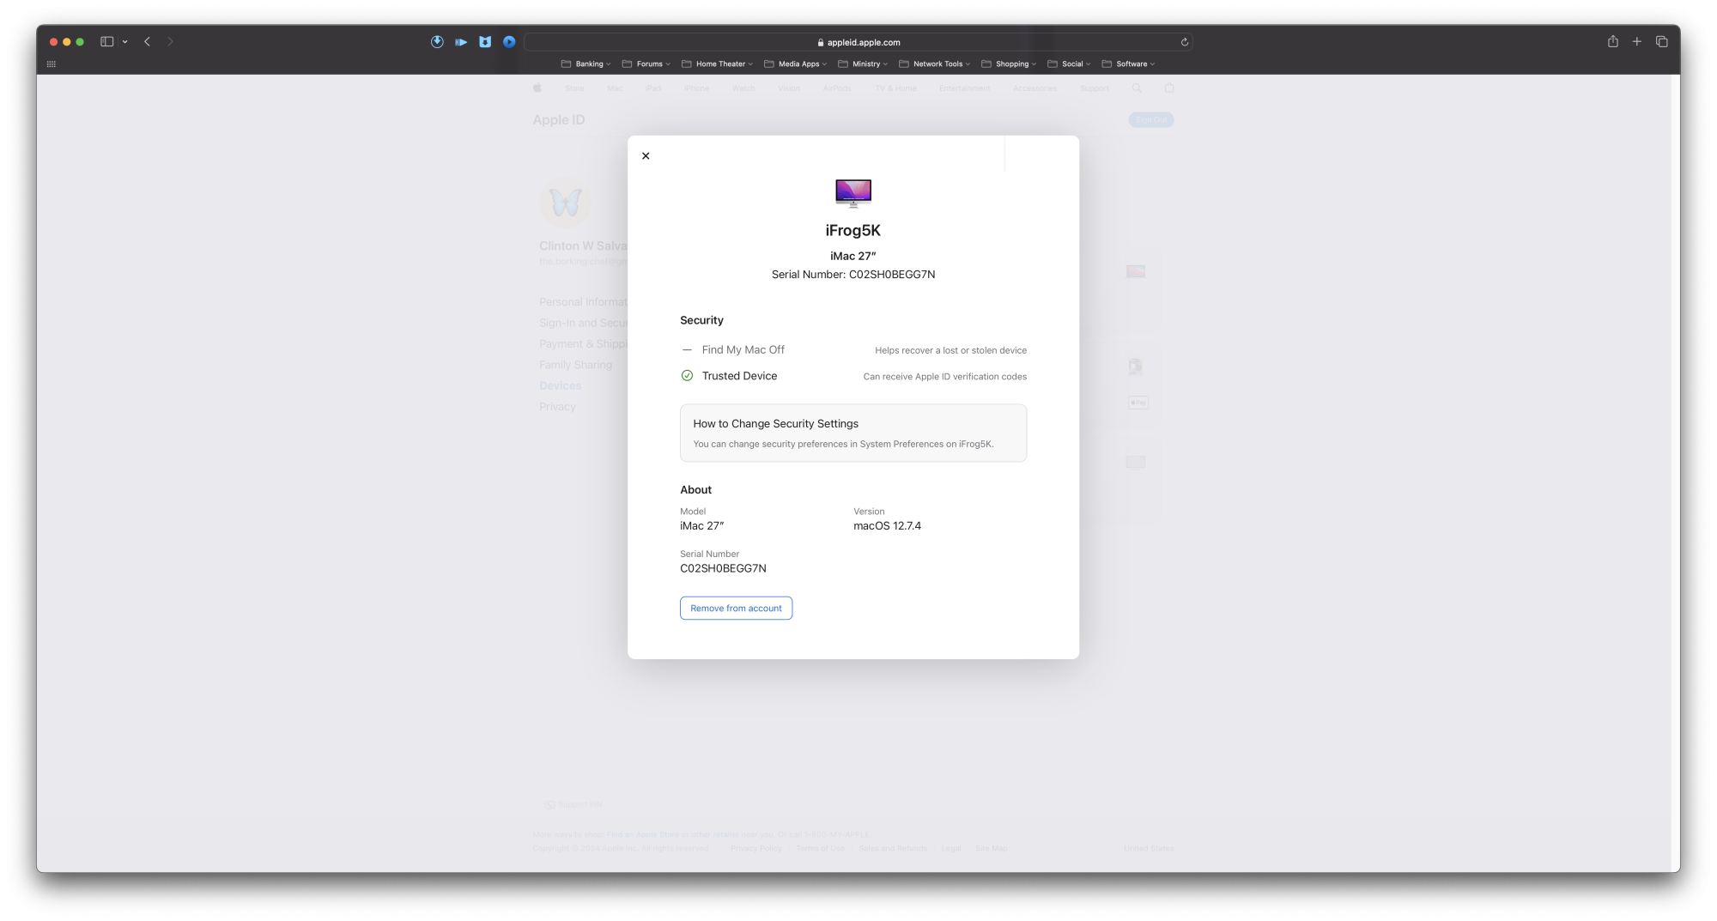
Task: Click the dimmed Apple logo in nav
Action: pyautogui.click(x=537, y=88)
